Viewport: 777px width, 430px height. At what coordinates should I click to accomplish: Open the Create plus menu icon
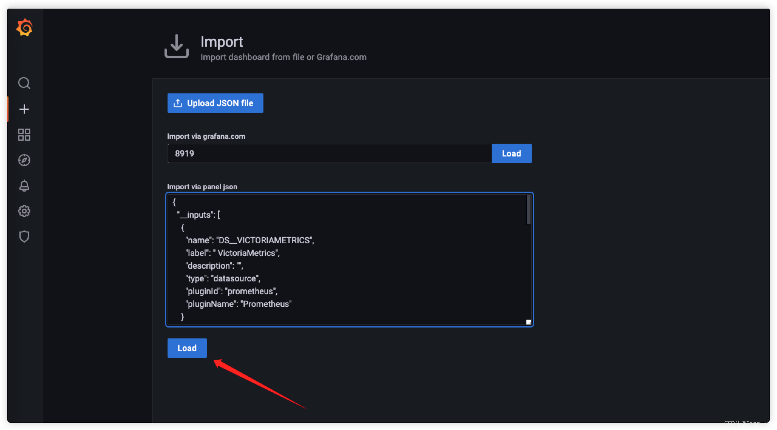pos(24,109)
